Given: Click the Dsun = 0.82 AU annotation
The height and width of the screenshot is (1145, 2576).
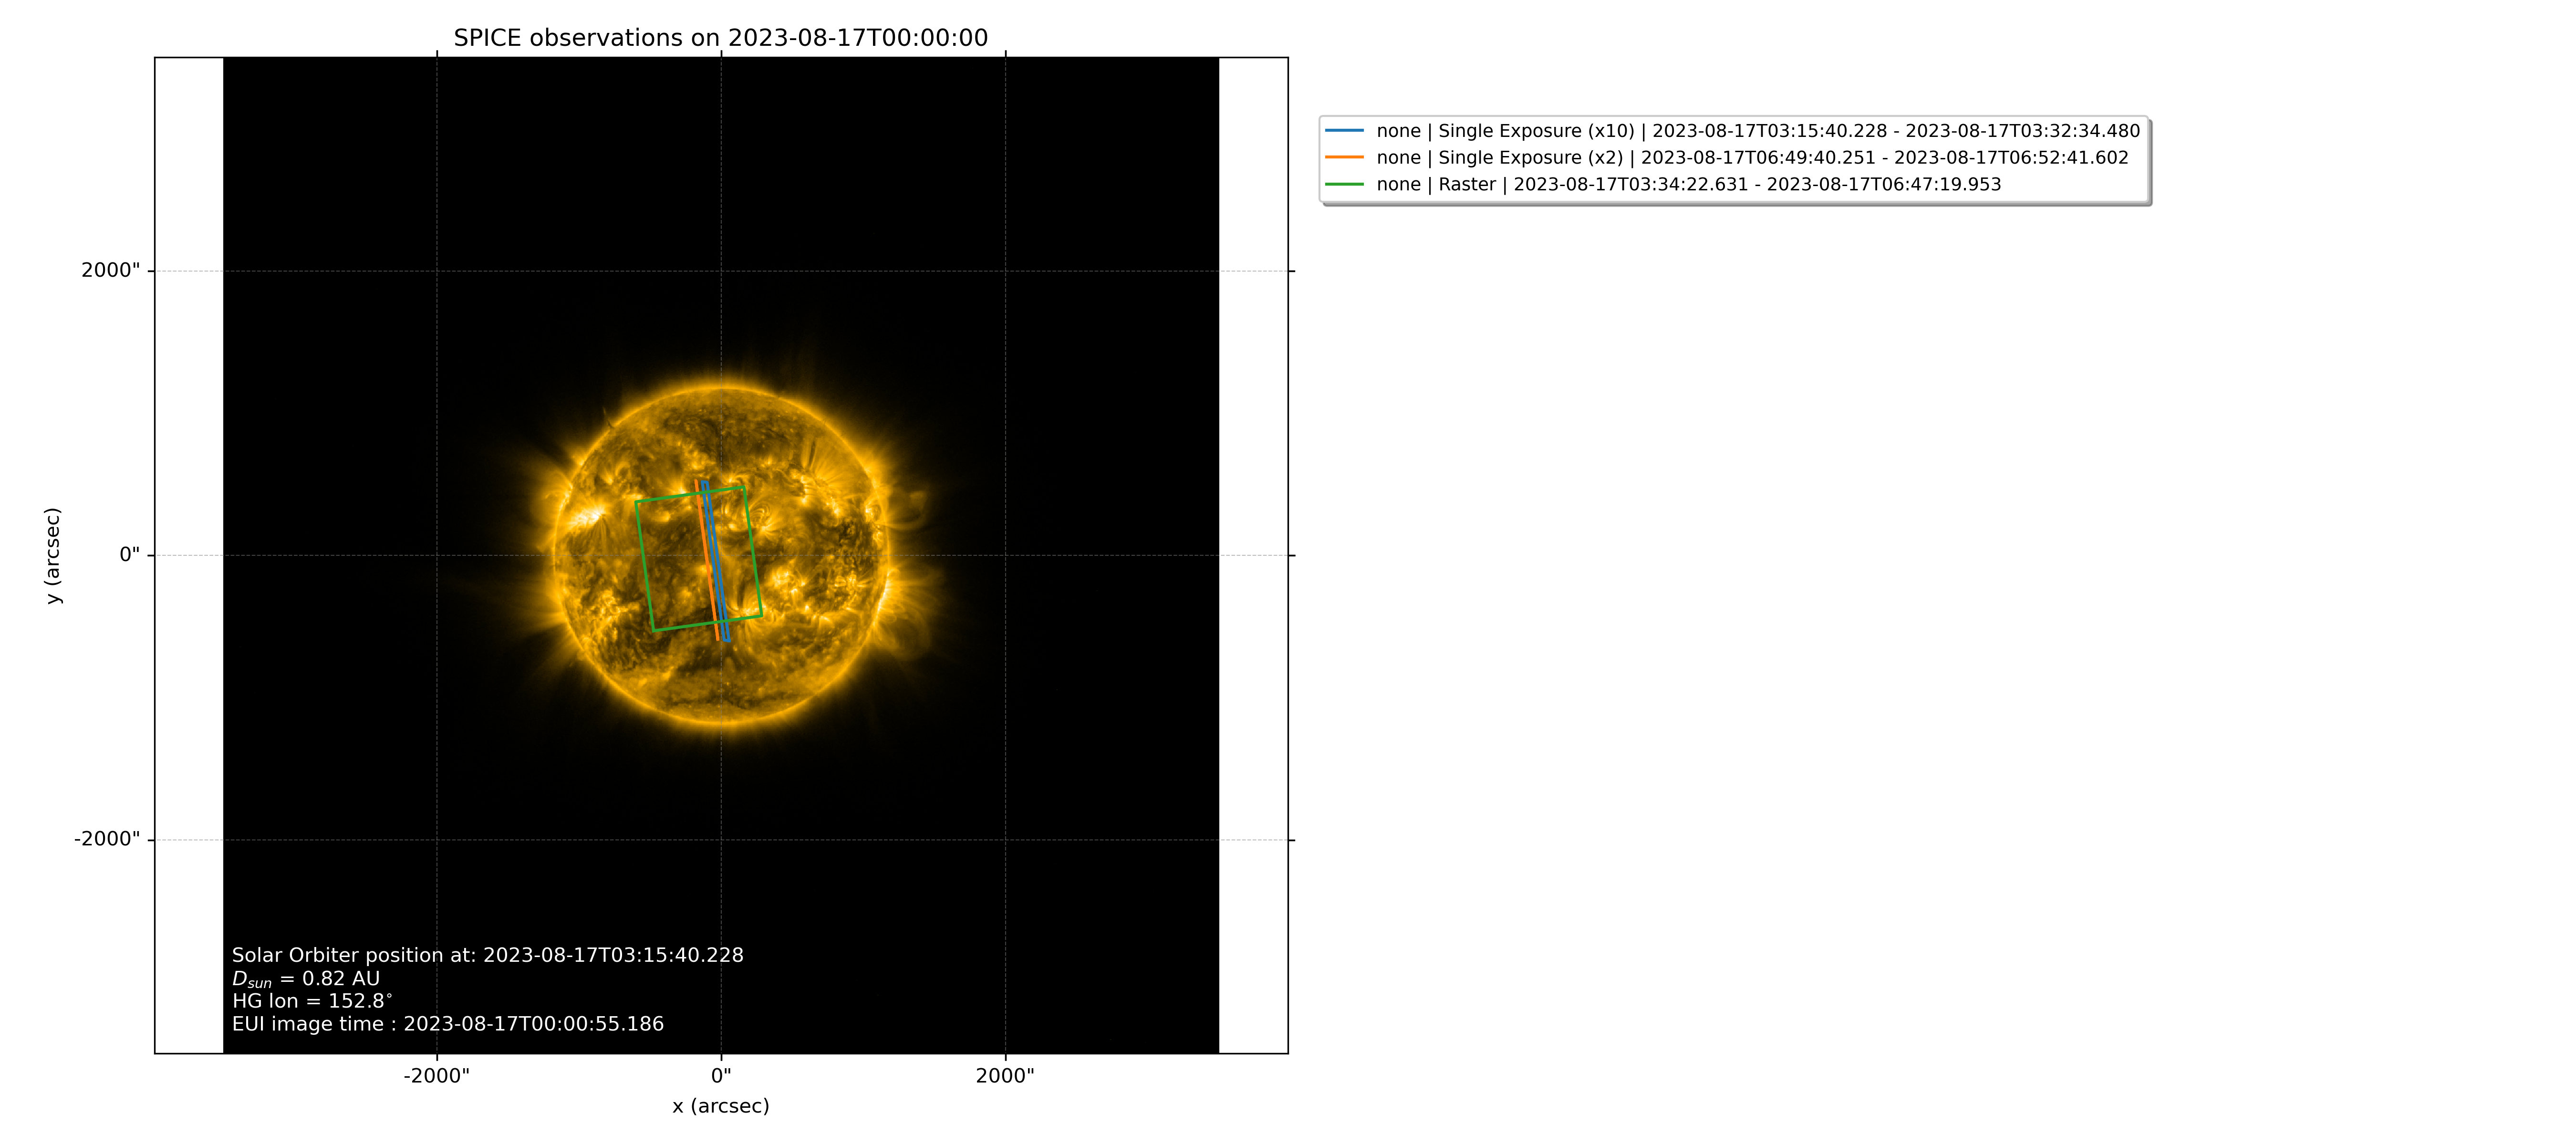Looking at the screenshot, I should pos(305,979).
